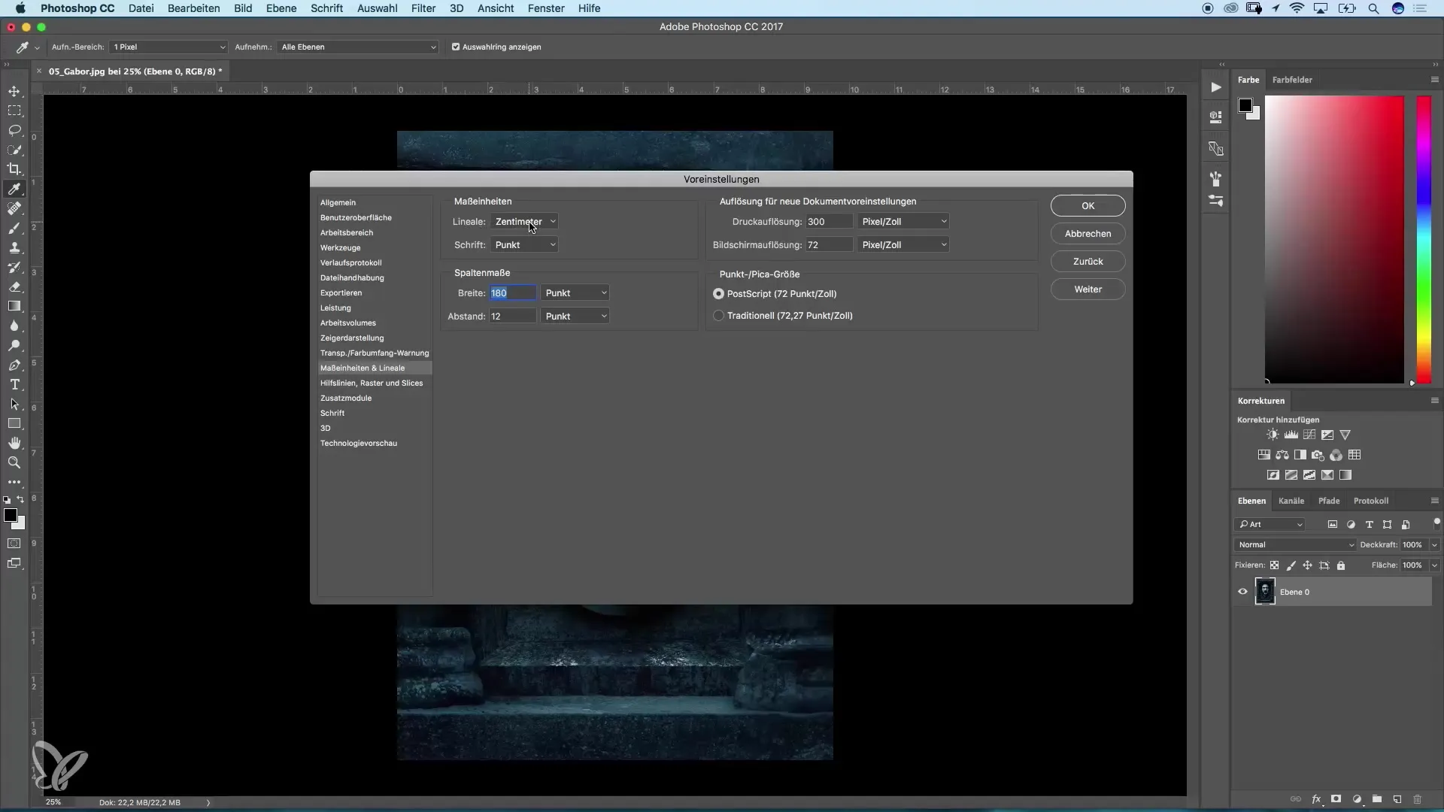
Task: Open the Normal blend mode dropdown
Action: 1295,544
